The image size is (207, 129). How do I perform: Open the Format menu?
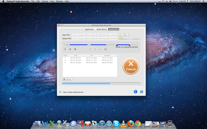tap(45, 1)
